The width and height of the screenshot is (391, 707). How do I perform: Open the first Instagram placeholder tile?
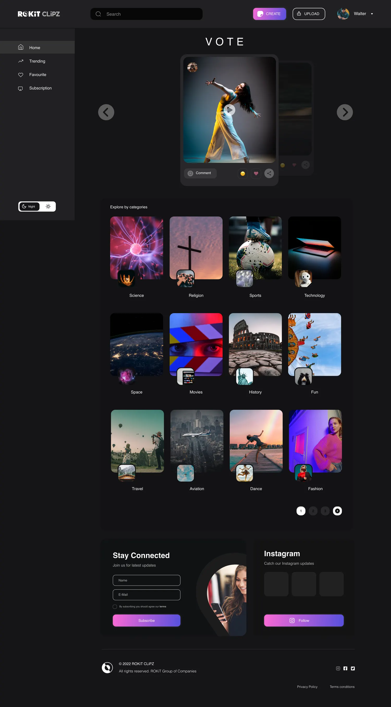[x=276, y=584]
